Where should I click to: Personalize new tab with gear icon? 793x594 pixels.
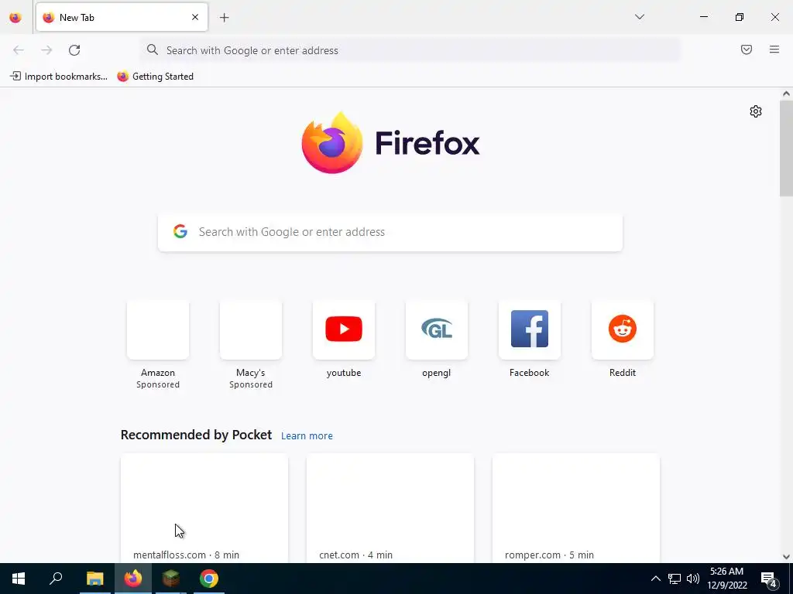coord(756,111)
